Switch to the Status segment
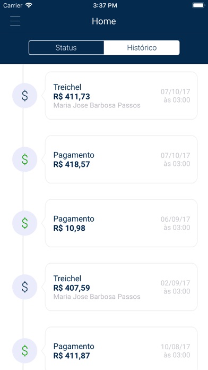This screenshot has height=370, width=208. [x=66, y=48]
